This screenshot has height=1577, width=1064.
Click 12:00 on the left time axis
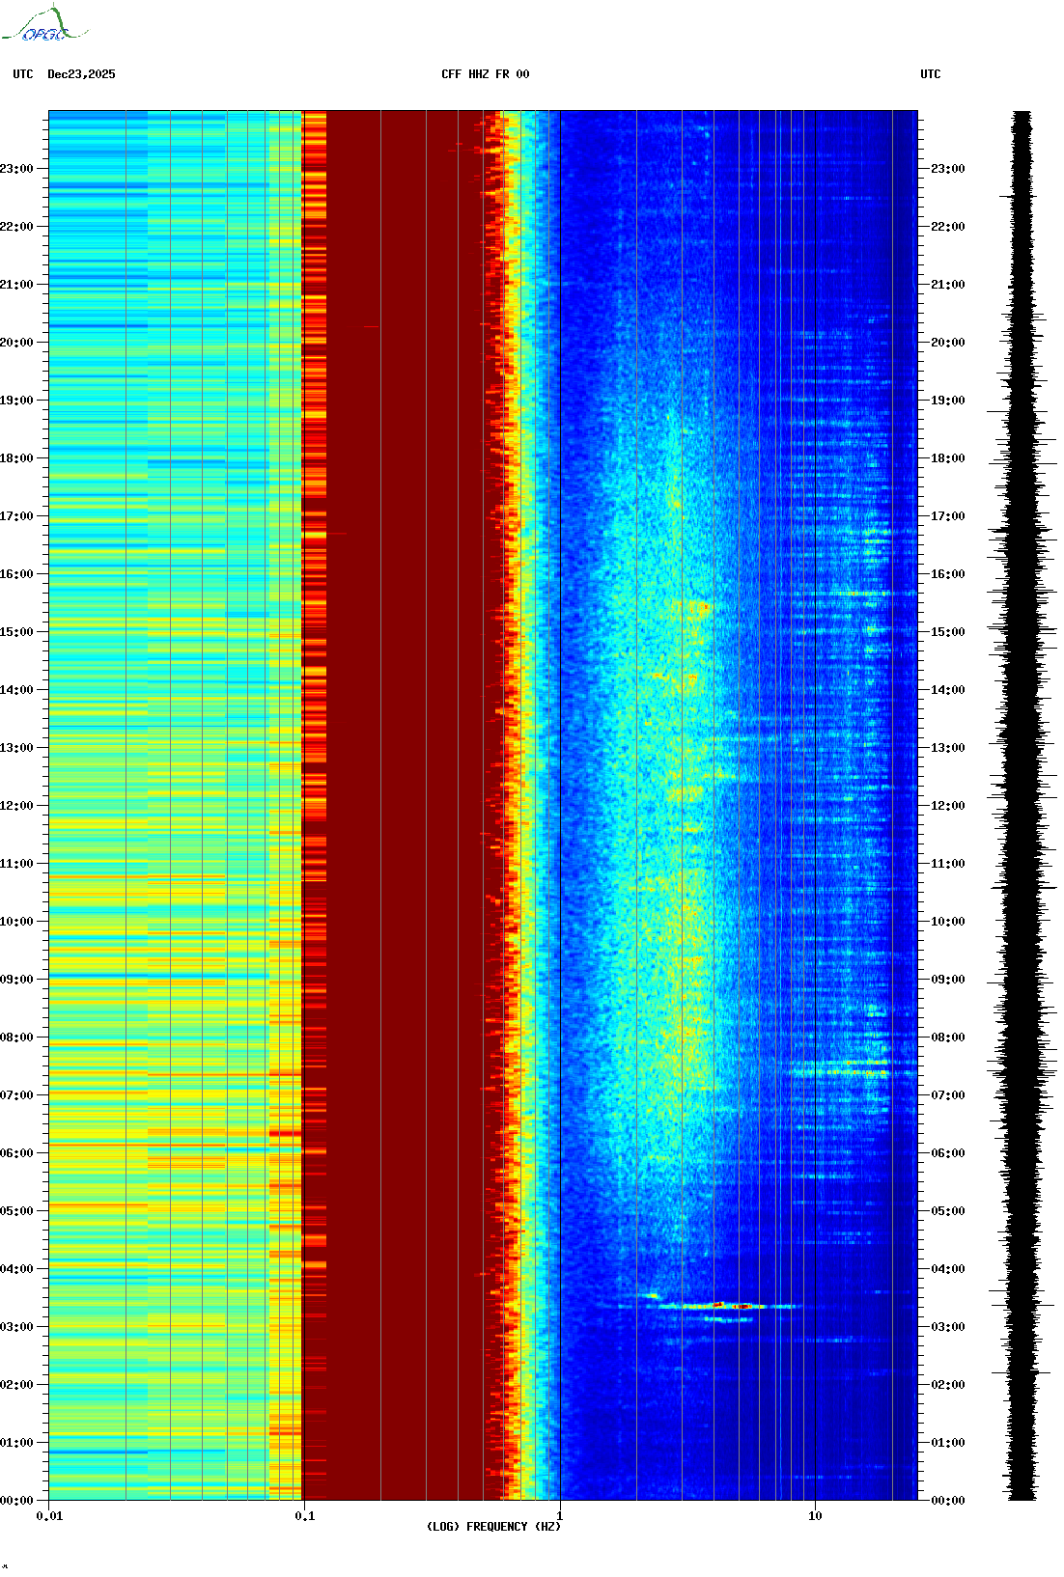coord(16,806)
